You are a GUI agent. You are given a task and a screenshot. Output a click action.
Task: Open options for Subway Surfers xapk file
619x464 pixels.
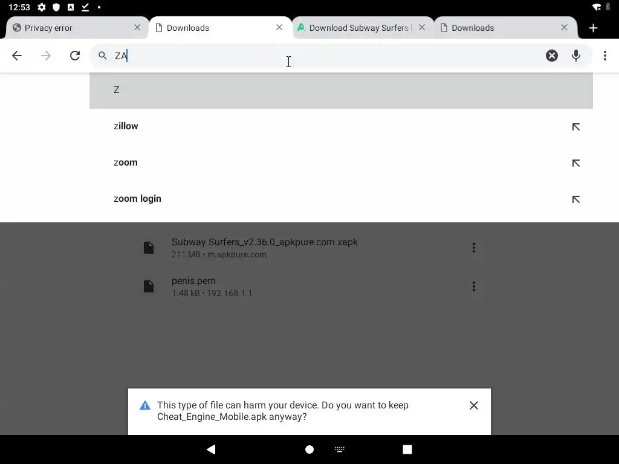click(474, 248)
